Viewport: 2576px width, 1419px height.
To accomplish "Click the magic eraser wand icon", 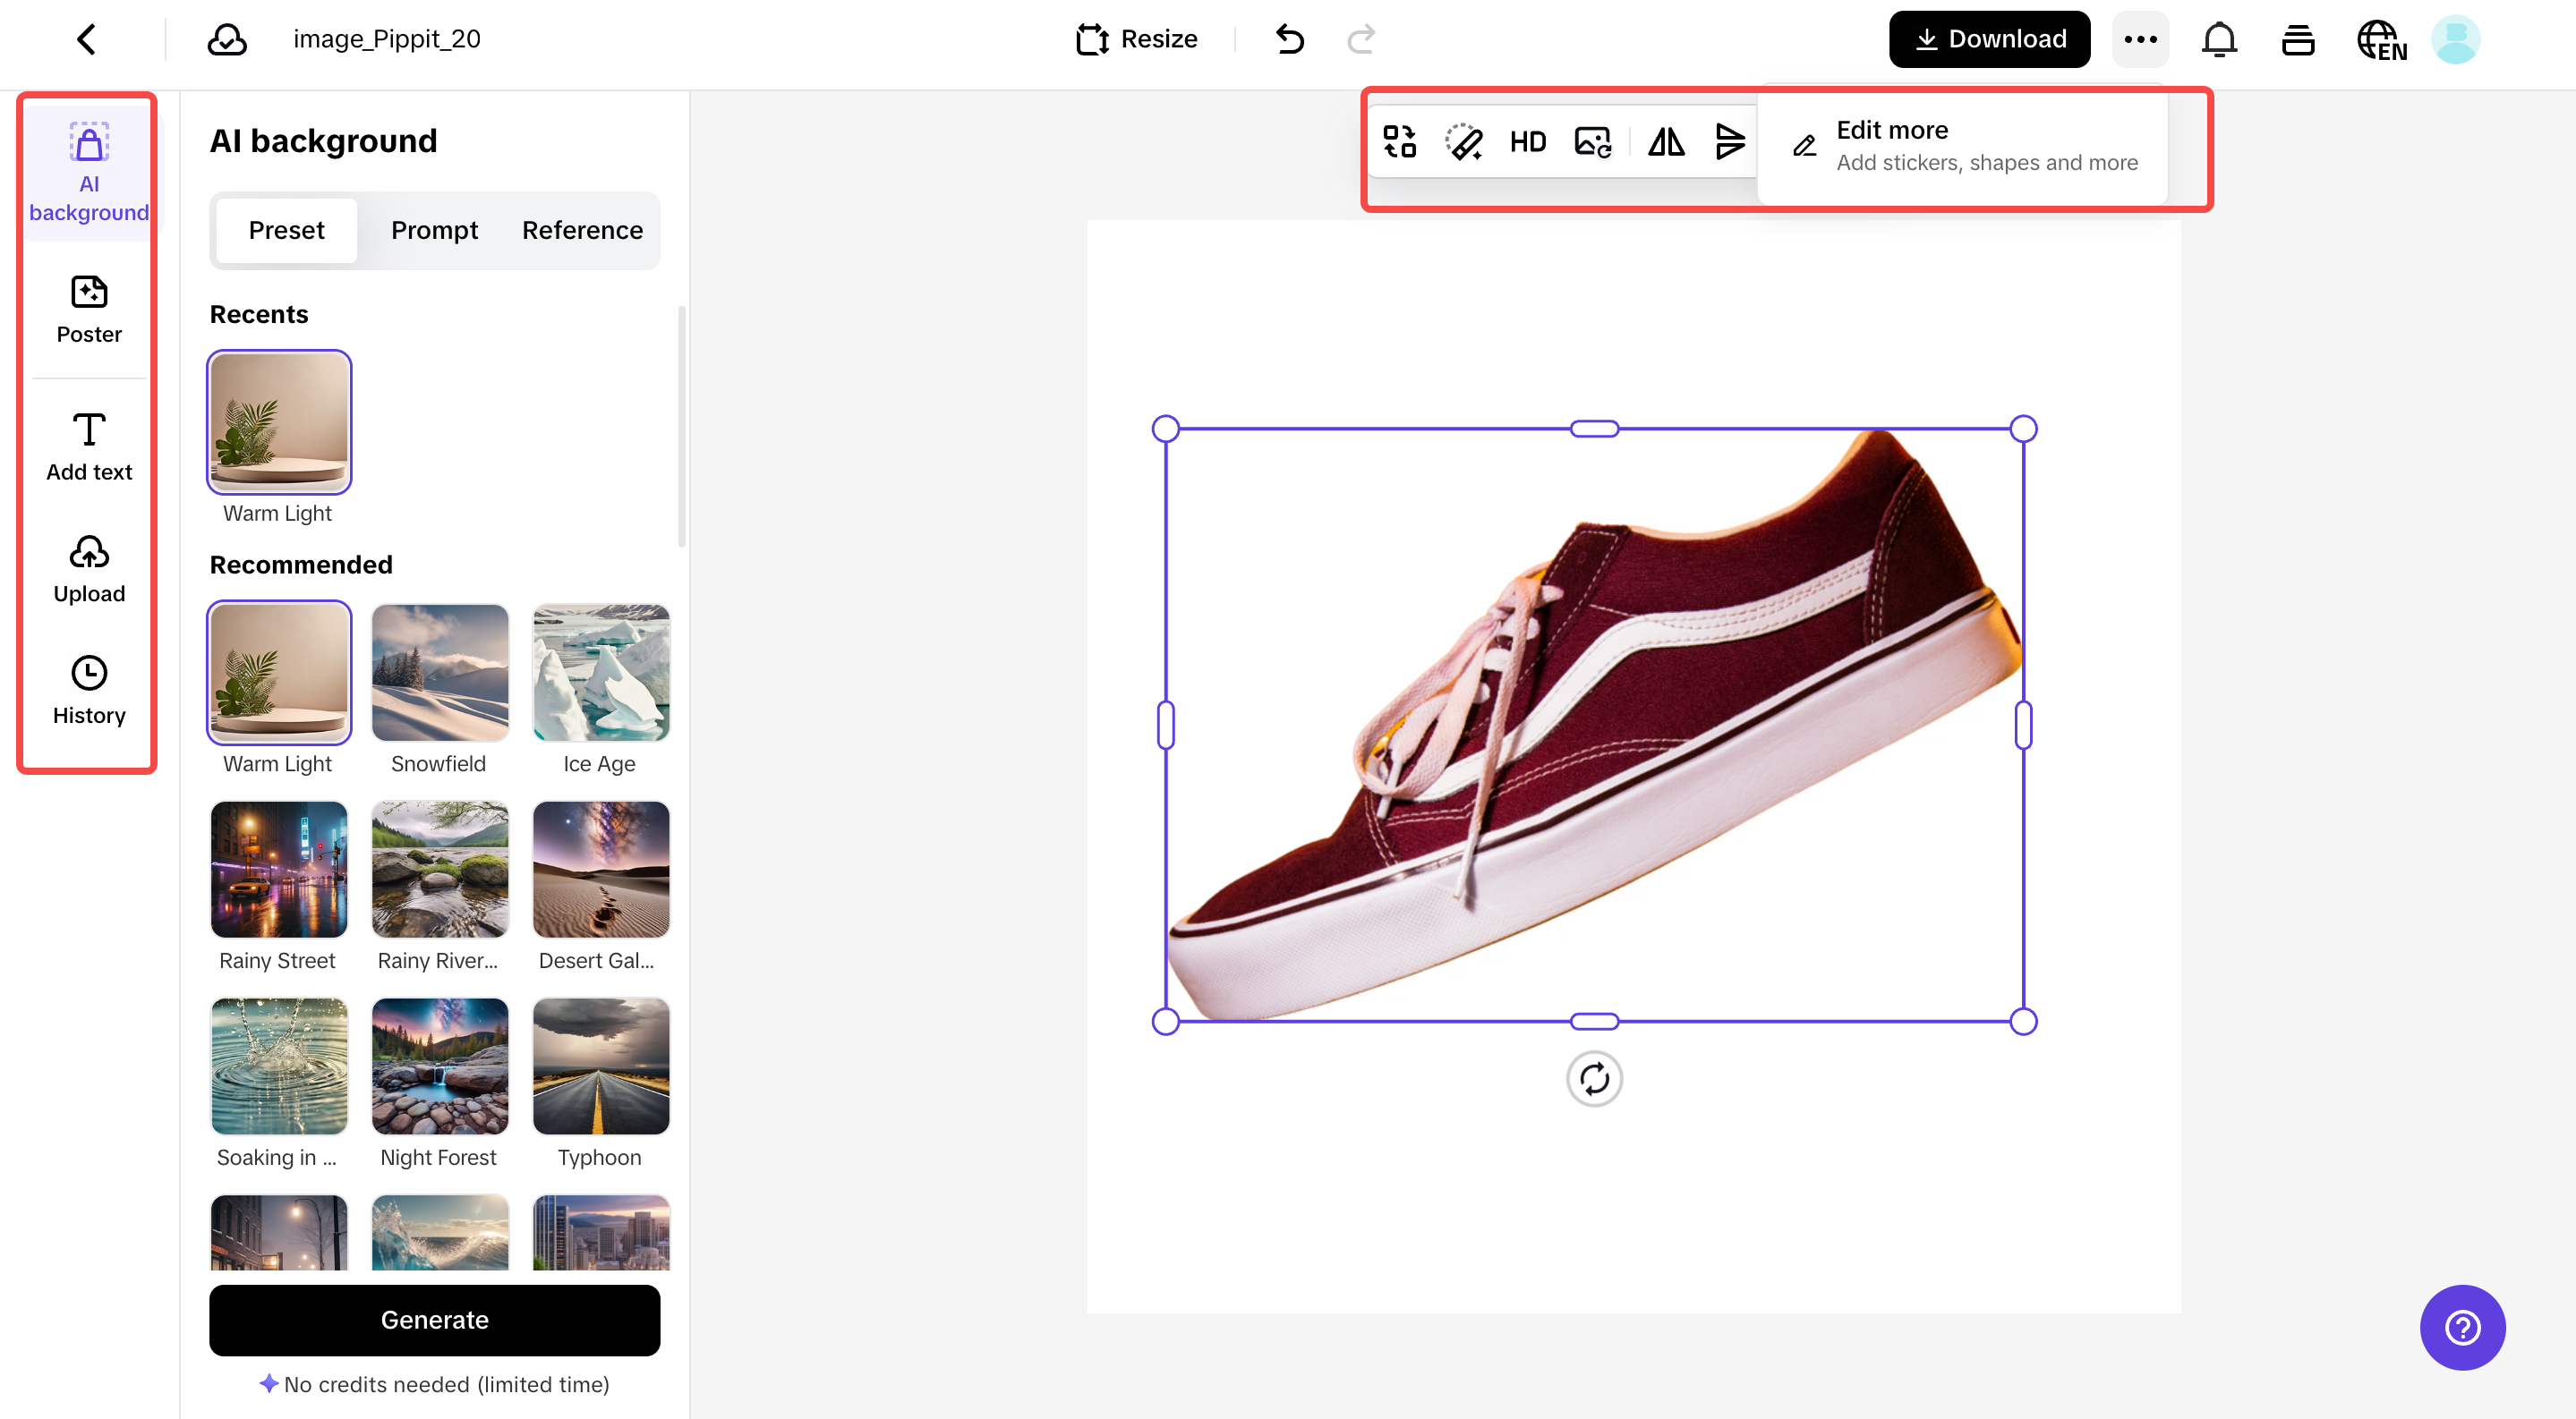I will 1464,142.
